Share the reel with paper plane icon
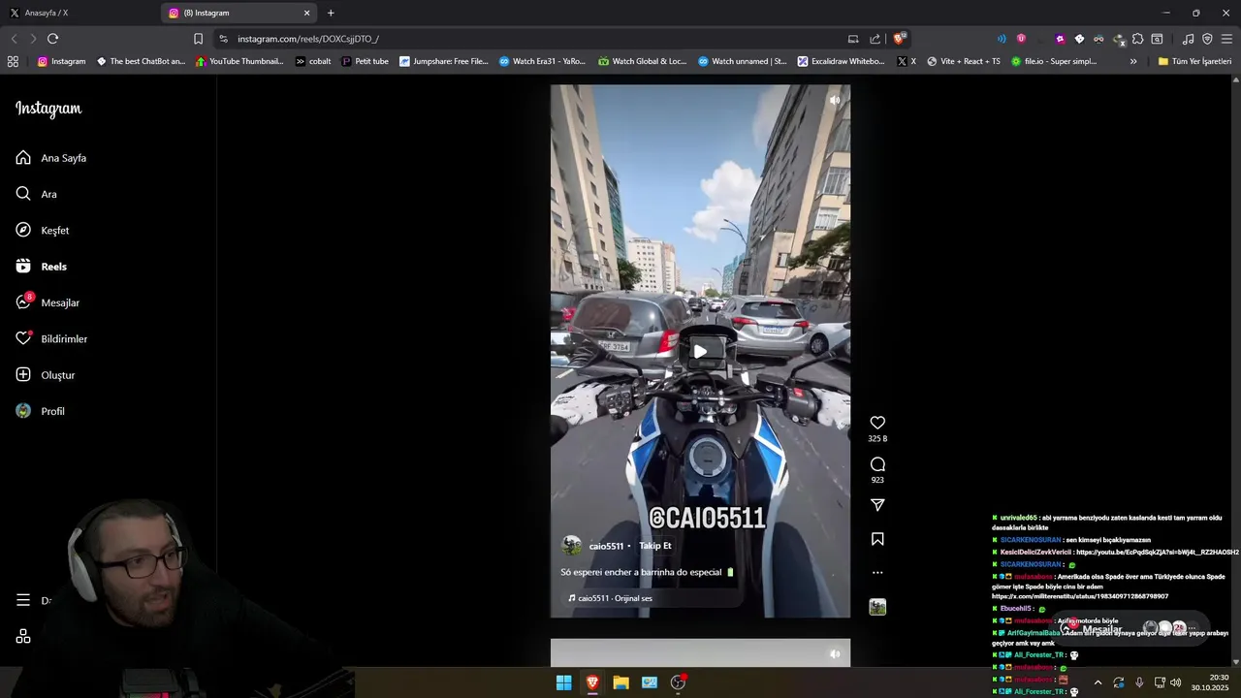1241x698 pixels. (877, 505)
